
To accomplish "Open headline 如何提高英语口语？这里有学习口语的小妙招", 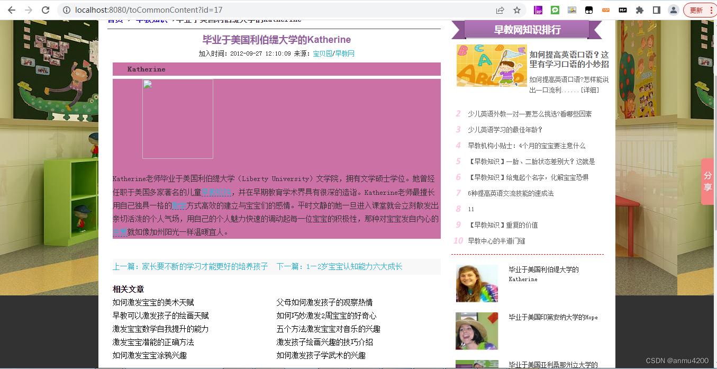I will click(569, 59).
